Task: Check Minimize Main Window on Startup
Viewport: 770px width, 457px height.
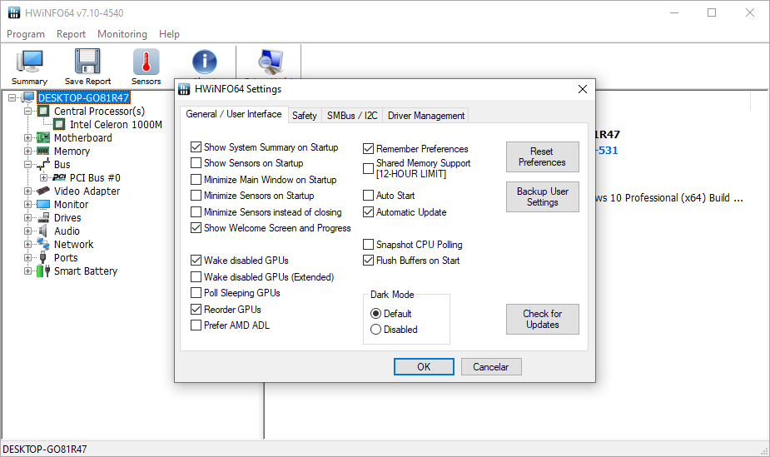Action: (196, 179)
